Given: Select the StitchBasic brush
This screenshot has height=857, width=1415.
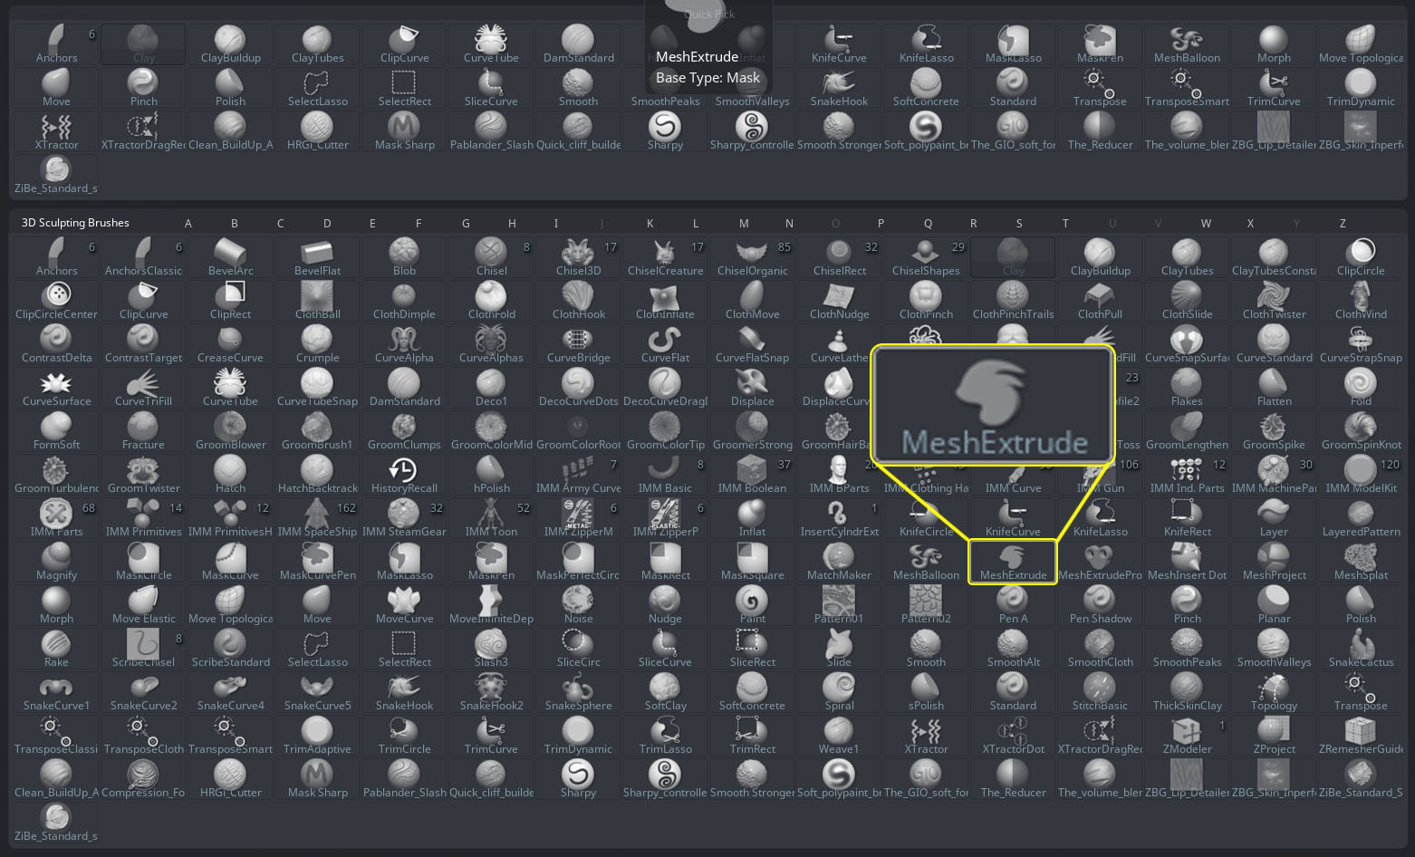Looking at the screenshot, I should [x=1100, y=693].
